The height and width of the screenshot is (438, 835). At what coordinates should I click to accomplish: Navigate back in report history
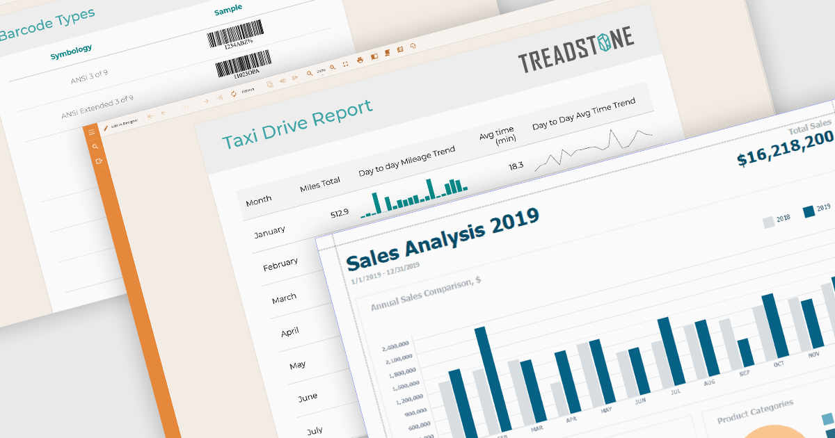283,81
